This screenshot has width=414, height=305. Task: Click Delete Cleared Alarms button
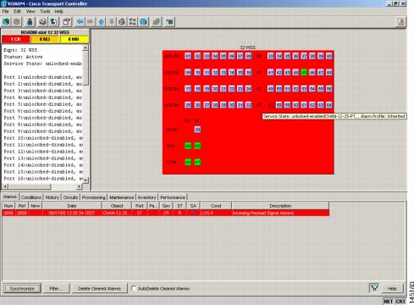tap(99, 288)
